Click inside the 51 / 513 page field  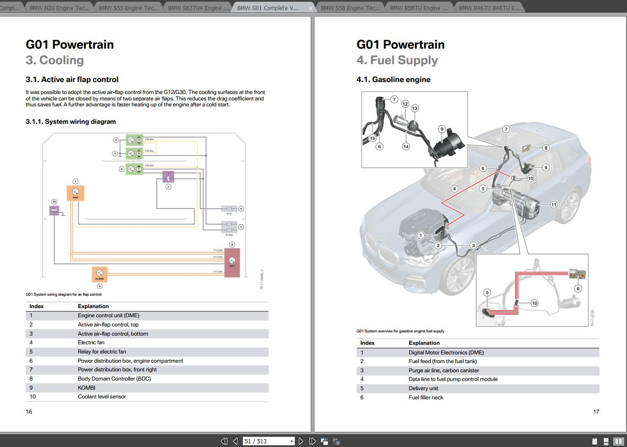(x=261, y=441)
